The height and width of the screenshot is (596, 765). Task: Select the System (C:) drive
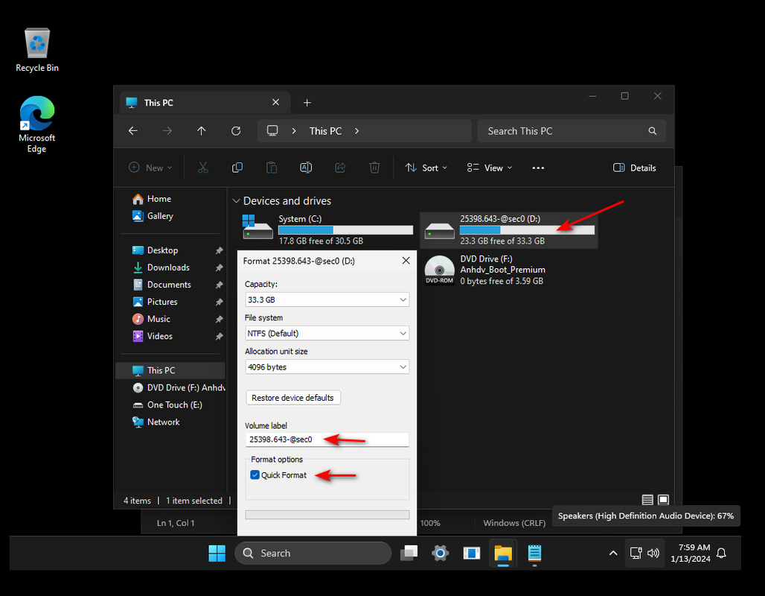(x=328, y=229)
